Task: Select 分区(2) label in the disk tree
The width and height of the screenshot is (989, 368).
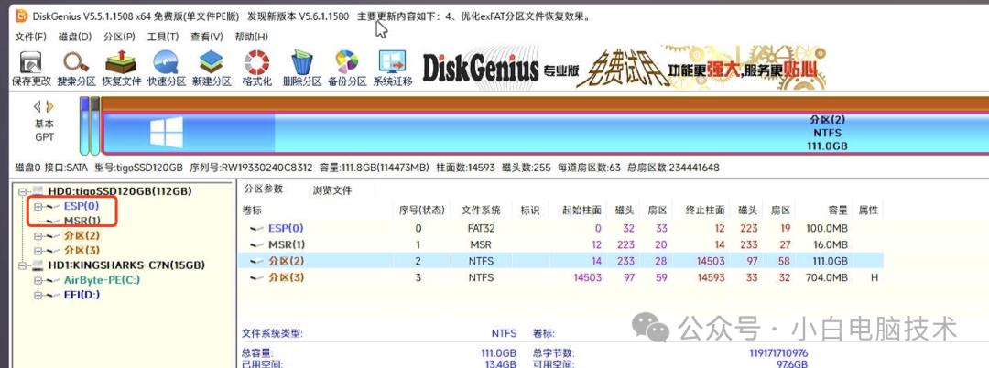Action: click(82, 235)
